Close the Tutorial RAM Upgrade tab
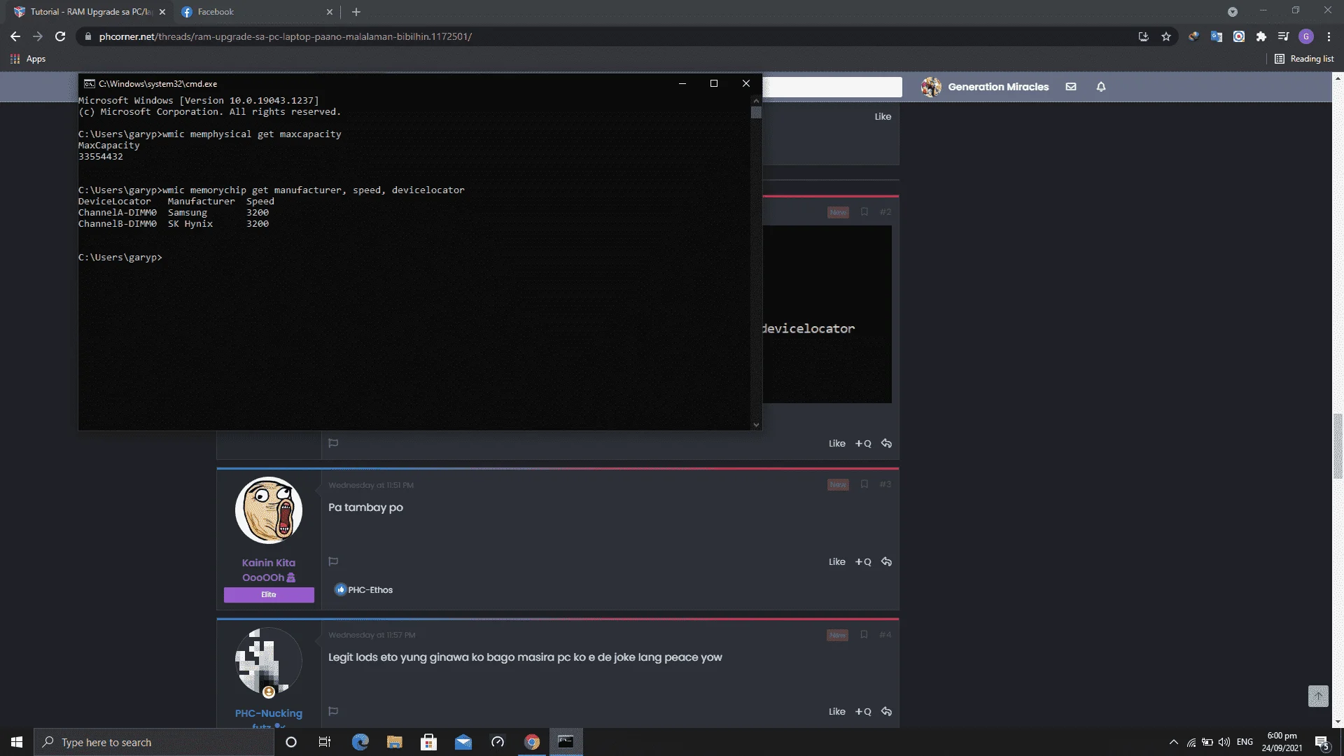The width and height of the screenshot is (1344, 756). pyautogui.click(x=162, y=12)
